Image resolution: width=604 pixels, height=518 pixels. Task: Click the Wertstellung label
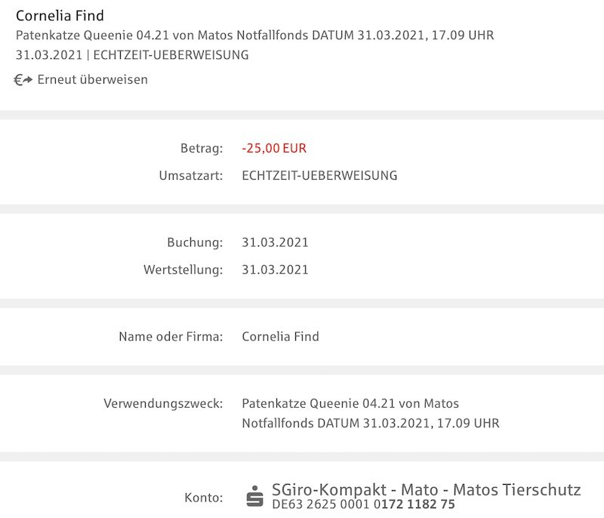183,270
